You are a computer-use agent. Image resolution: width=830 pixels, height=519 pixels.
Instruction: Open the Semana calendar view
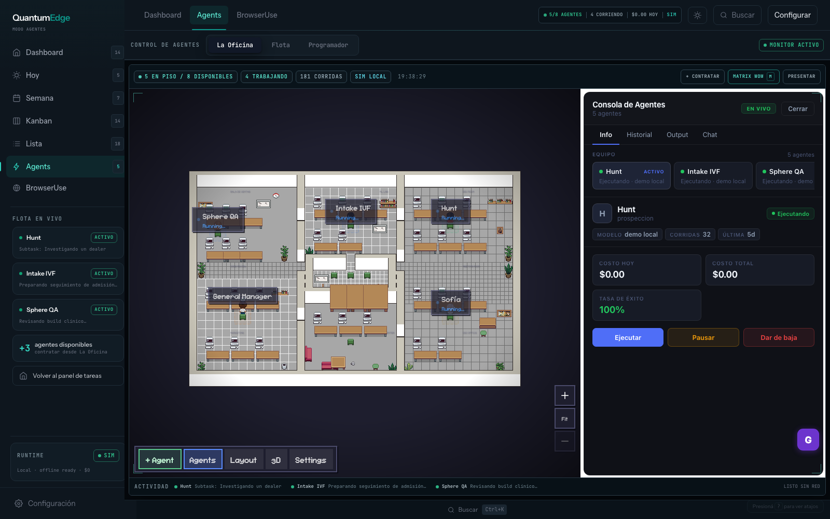click(x=65, y=98)
